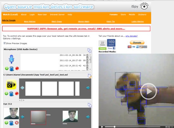Click the Ads by Google link
The image size is (174, 128).
9,20
